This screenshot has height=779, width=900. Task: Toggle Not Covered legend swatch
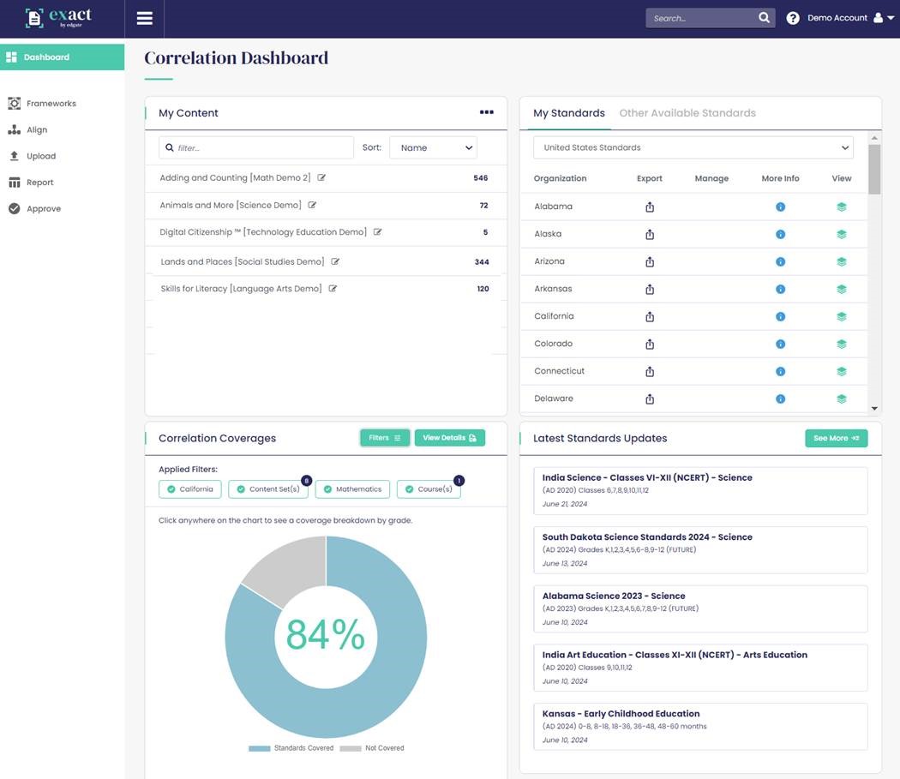350,748
